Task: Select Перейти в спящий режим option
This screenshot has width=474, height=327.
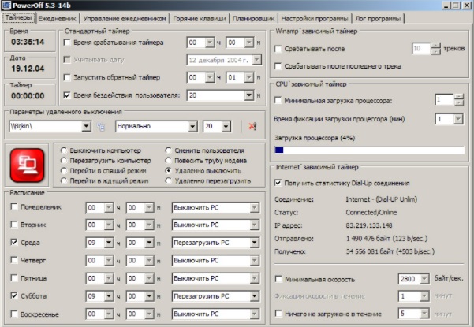Action: (63, 171)
